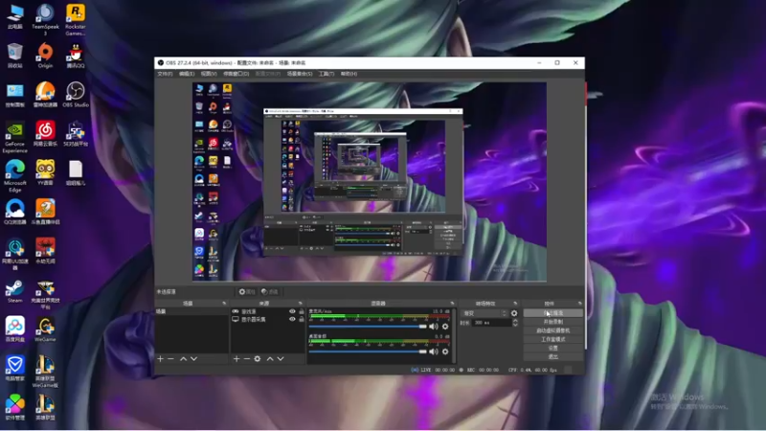Viewport: 766px width, 431px height.
Task: Remove the selected scene with minus icon
Action: pos(170,358)
